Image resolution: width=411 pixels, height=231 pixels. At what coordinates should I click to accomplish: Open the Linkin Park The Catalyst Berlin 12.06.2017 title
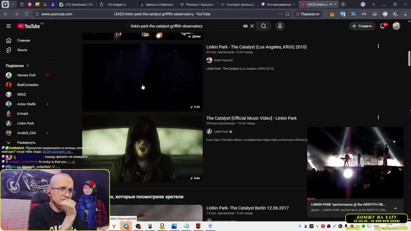tap(247, 208)
